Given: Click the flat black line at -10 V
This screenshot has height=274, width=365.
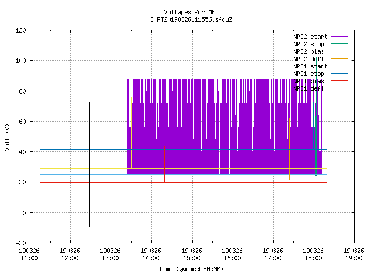Looking at the screenshot, I should [x=184, y=227].
